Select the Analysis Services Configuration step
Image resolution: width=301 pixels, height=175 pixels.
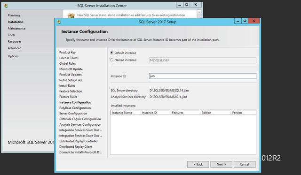coord(80,124)
